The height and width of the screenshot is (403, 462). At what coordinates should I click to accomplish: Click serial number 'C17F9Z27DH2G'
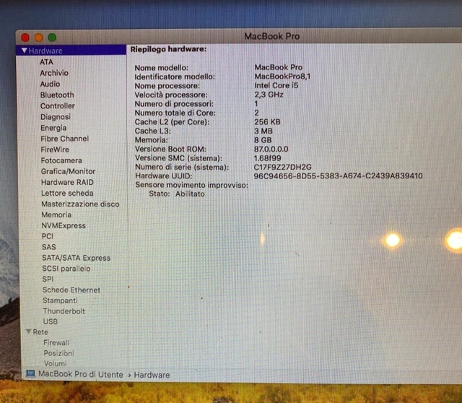[x=282, y=167]
